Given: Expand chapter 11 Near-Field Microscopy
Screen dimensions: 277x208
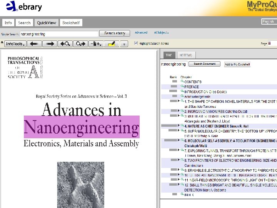Looking at the screenshot, I should point(179,179).
